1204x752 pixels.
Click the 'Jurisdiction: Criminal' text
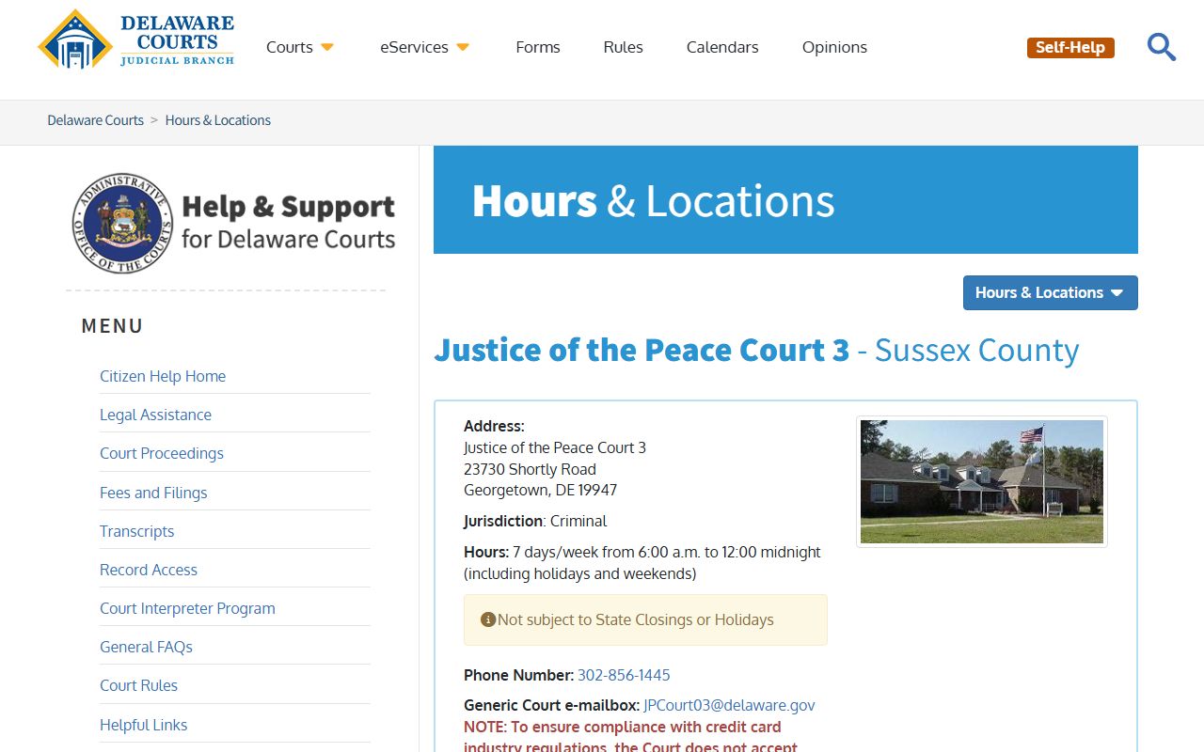click(535, 521)
